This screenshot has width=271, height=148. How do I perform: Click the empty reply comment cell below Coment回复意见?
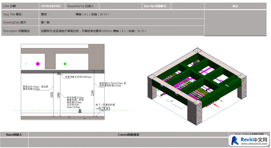[x=128, y=142]
